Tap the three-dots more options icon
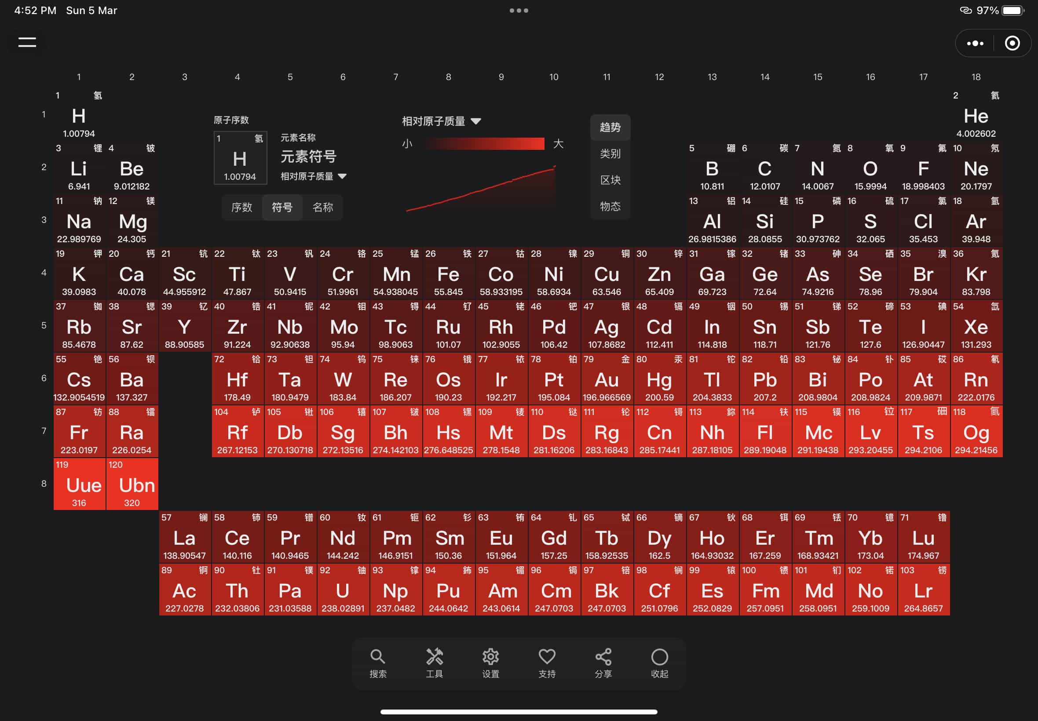Screen dimensions: 1038x721 [975, 44]
